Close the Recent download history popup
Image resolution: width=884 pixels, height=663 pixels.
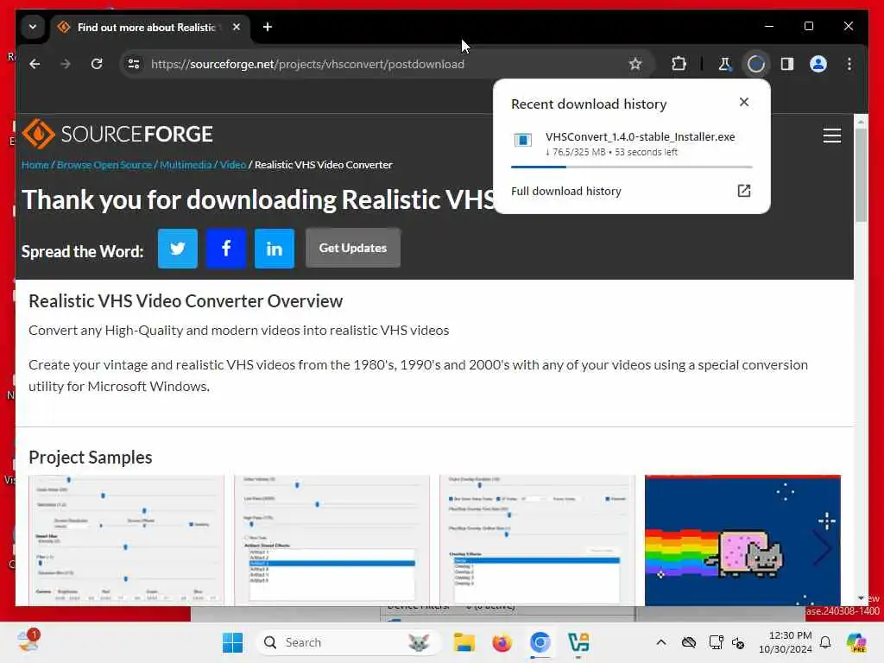tap(743, 102)
